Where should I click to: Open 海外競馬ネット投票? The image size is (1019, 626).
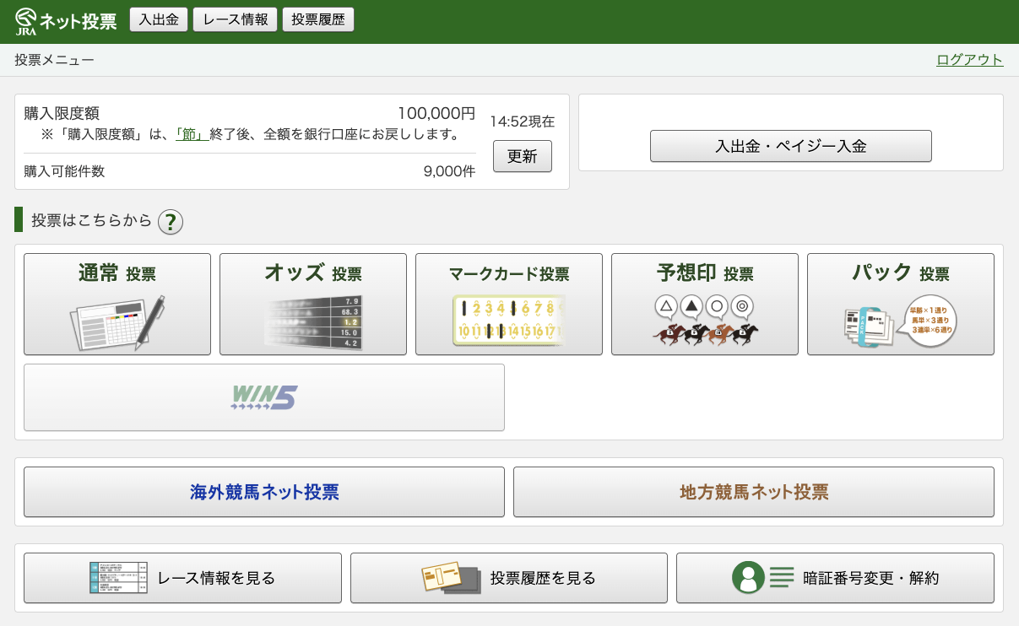(x=264, y=492)
